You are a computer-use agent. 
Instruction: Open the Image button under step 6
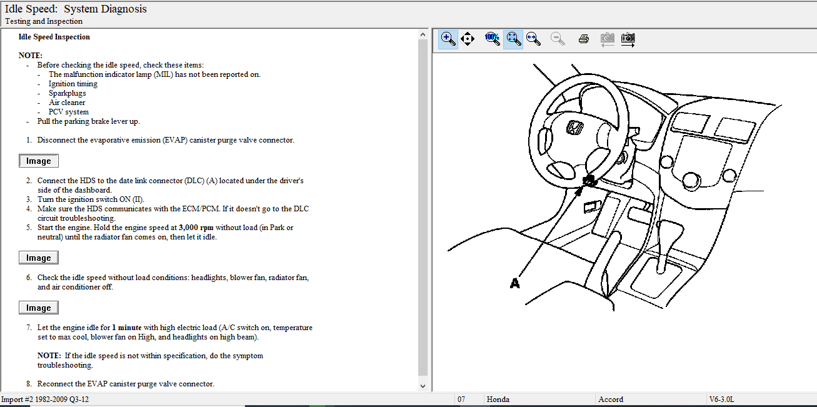[39, 308]
